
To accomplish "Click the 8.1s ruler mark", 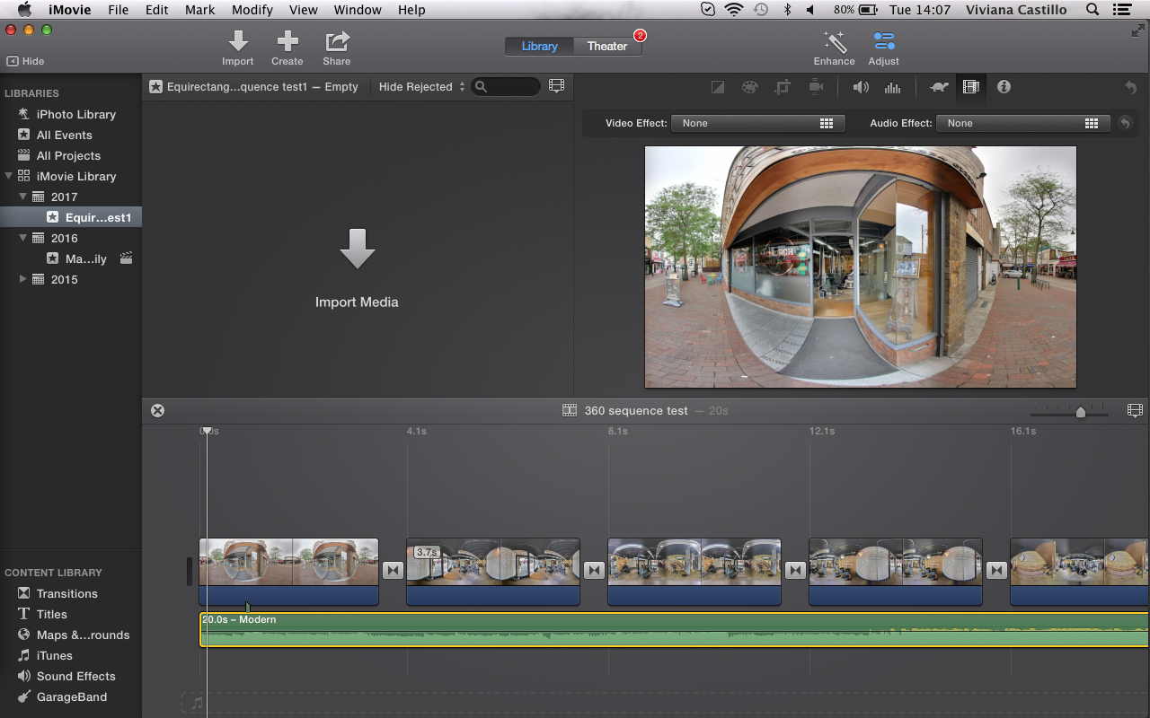I will pos(617,431).
